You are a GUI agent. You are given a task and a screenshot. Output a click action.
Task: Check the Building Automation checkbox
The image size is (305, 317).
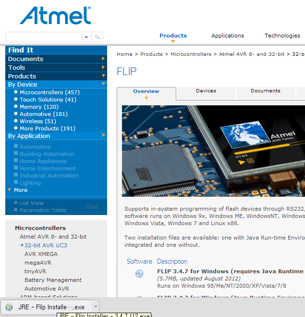tap(16, 153)
